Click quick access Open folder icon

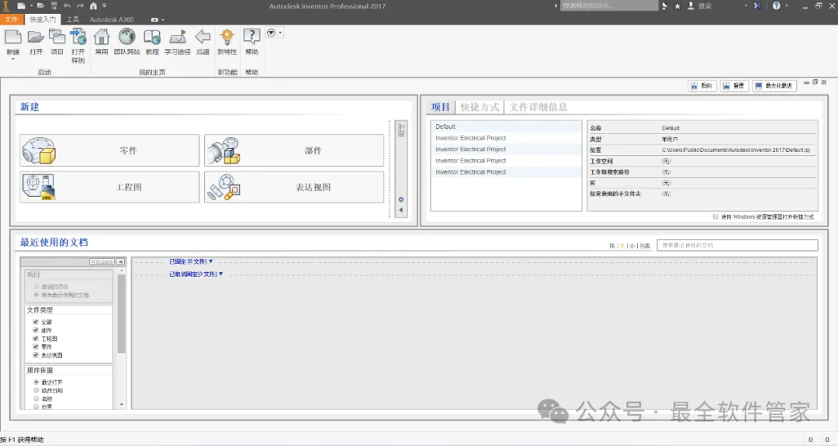(40, 6)
